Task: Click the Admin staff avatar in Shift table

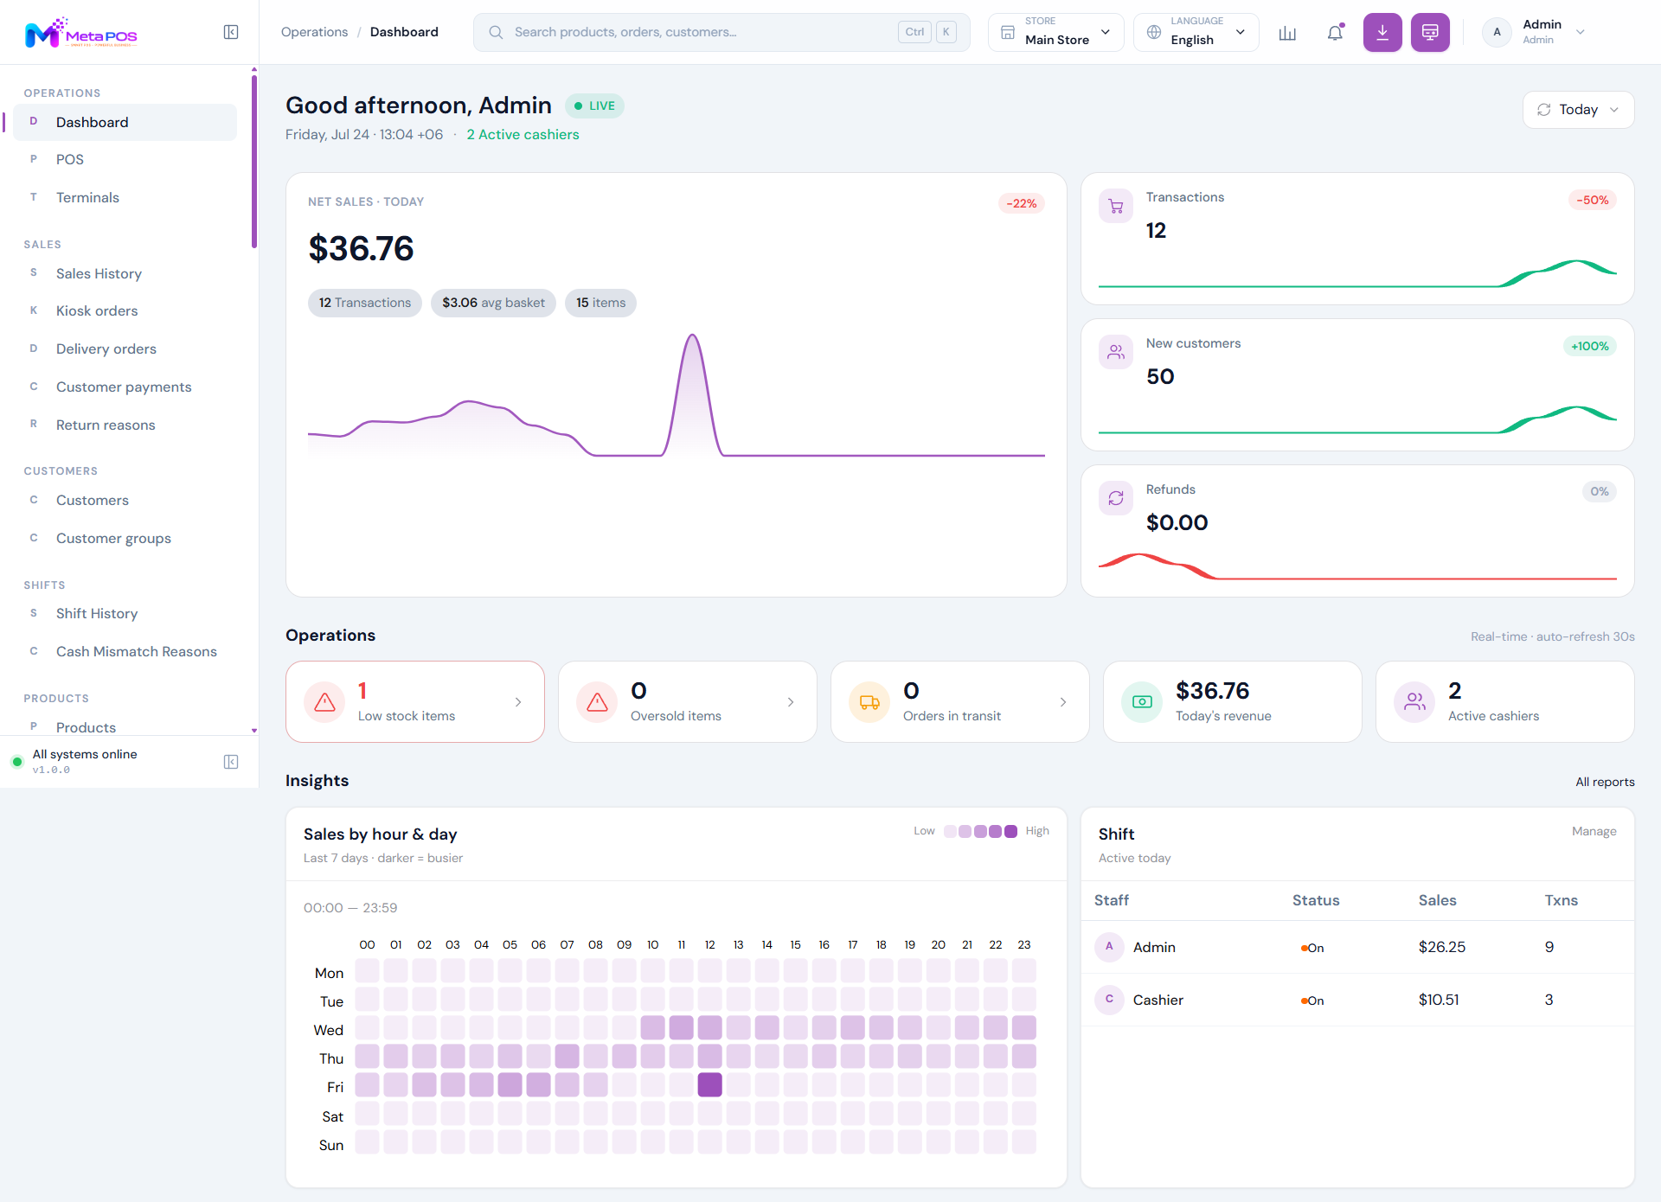Action: pyautogui.click(x=1109, y=947)
